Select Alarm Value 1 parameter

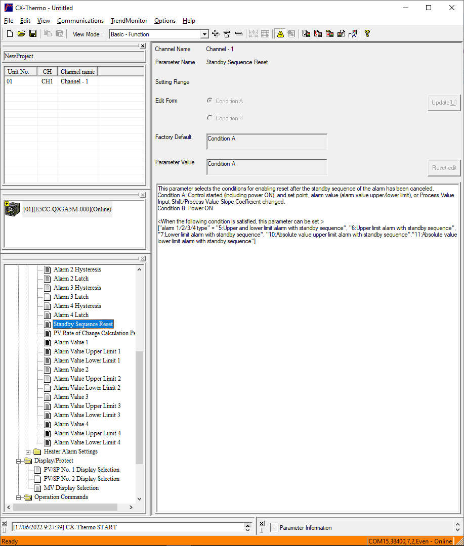point(71,342)
